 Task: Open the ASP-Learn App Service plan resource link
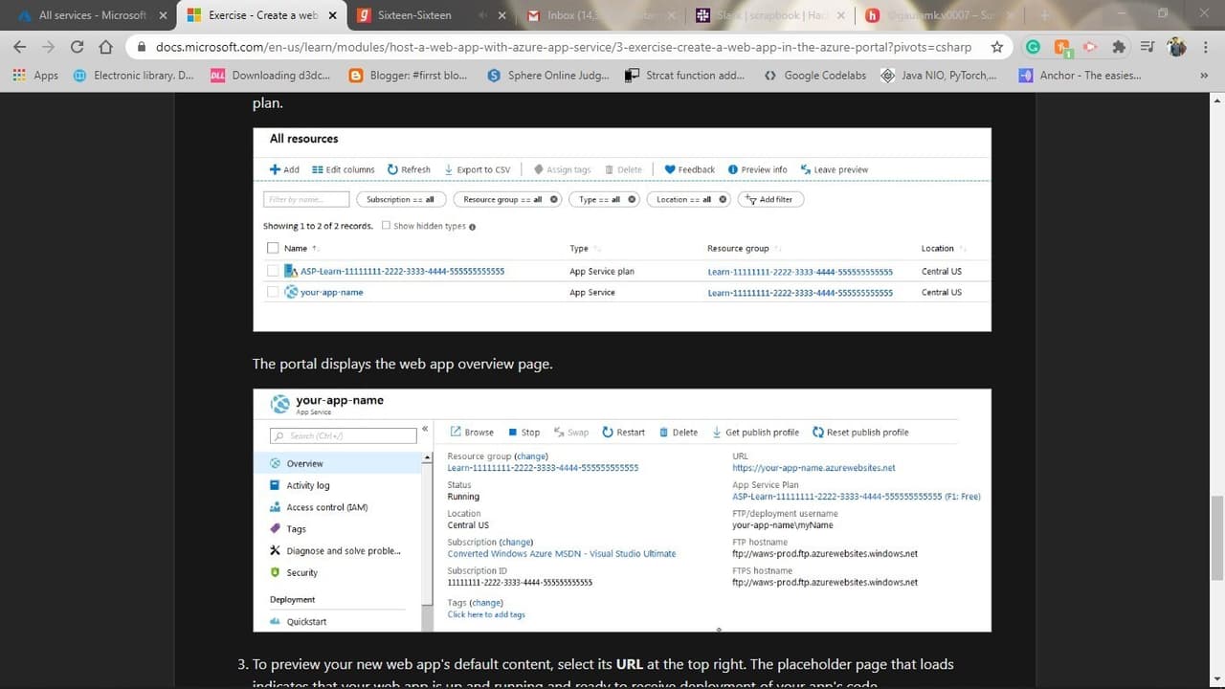coord(402,271)
